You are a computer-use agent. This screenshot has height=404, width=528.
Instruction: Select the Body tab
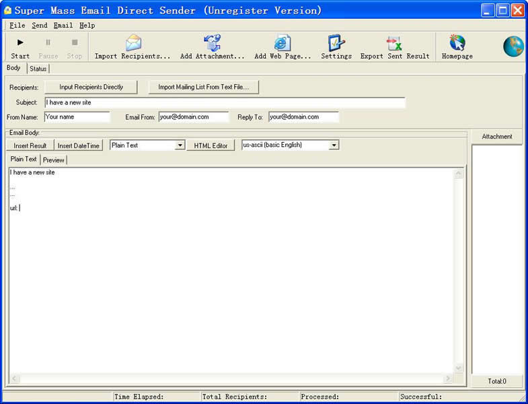pyautogui.click(x=13, y=68)
